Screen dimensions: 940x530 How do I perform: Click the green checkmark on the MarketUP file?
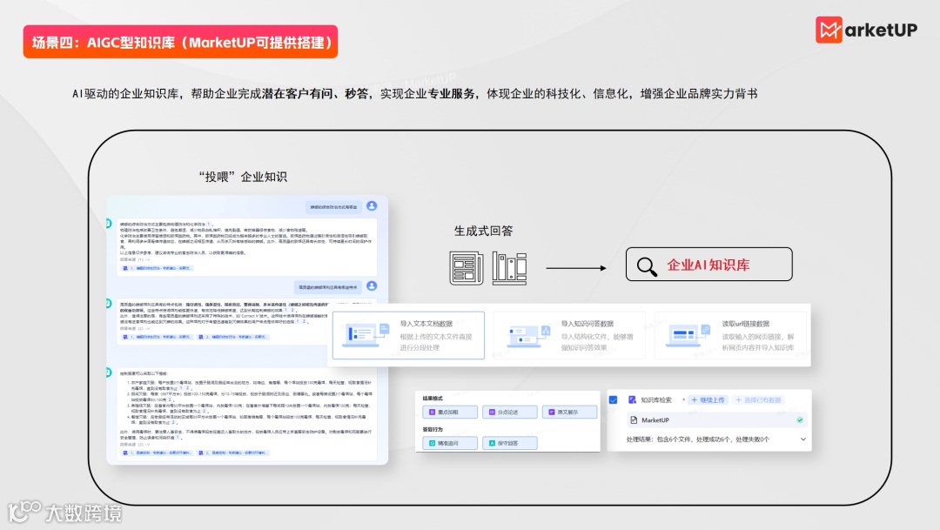(800, 419)
